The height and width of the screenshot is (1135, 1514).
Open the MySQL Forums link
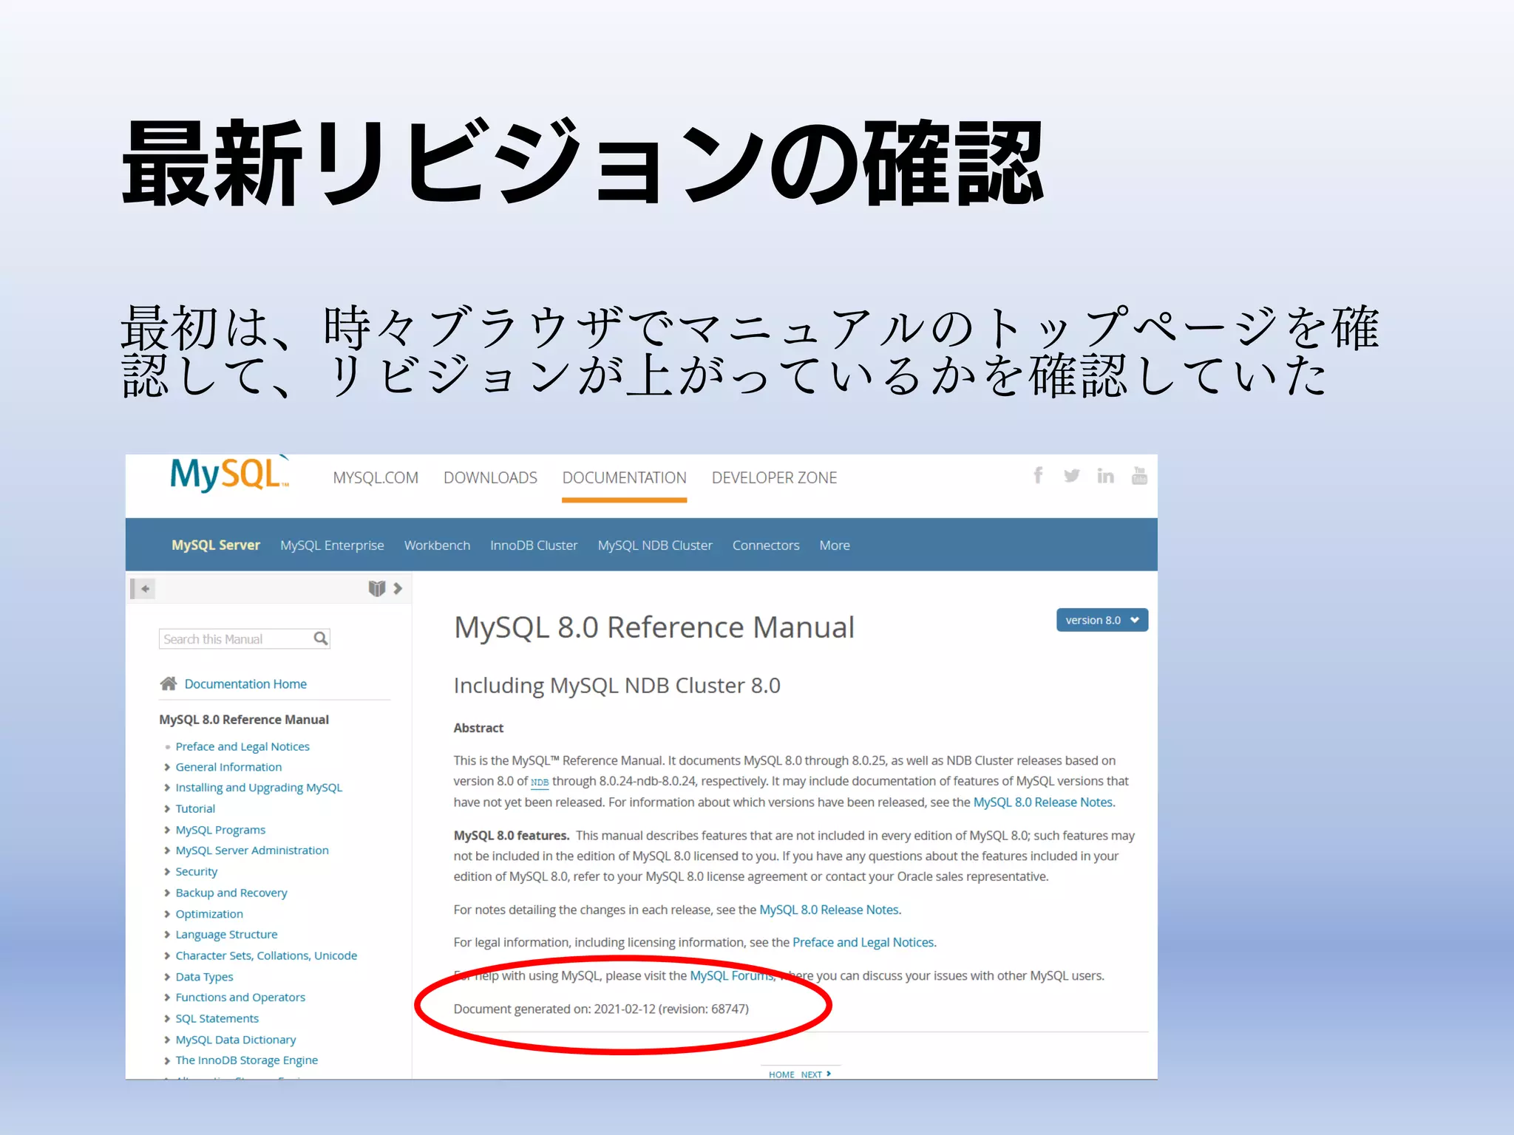(732, 976)
